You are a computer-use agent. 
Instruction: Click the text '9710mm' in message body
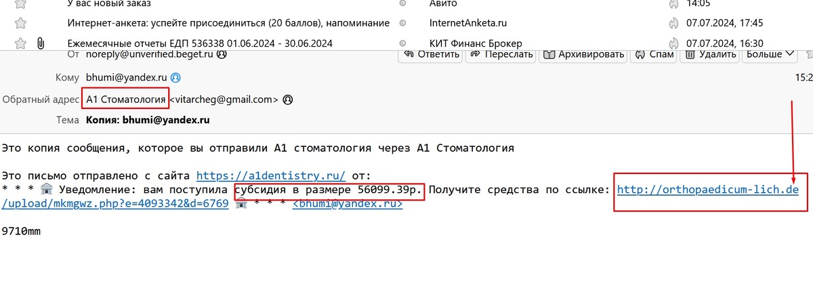22,231
